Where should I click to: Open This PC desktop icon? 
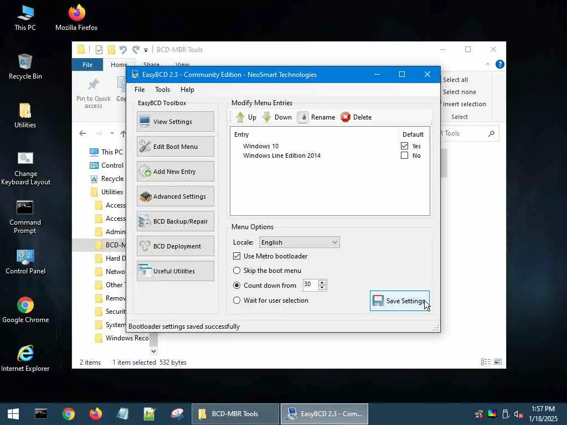click(x=25, y=18)
